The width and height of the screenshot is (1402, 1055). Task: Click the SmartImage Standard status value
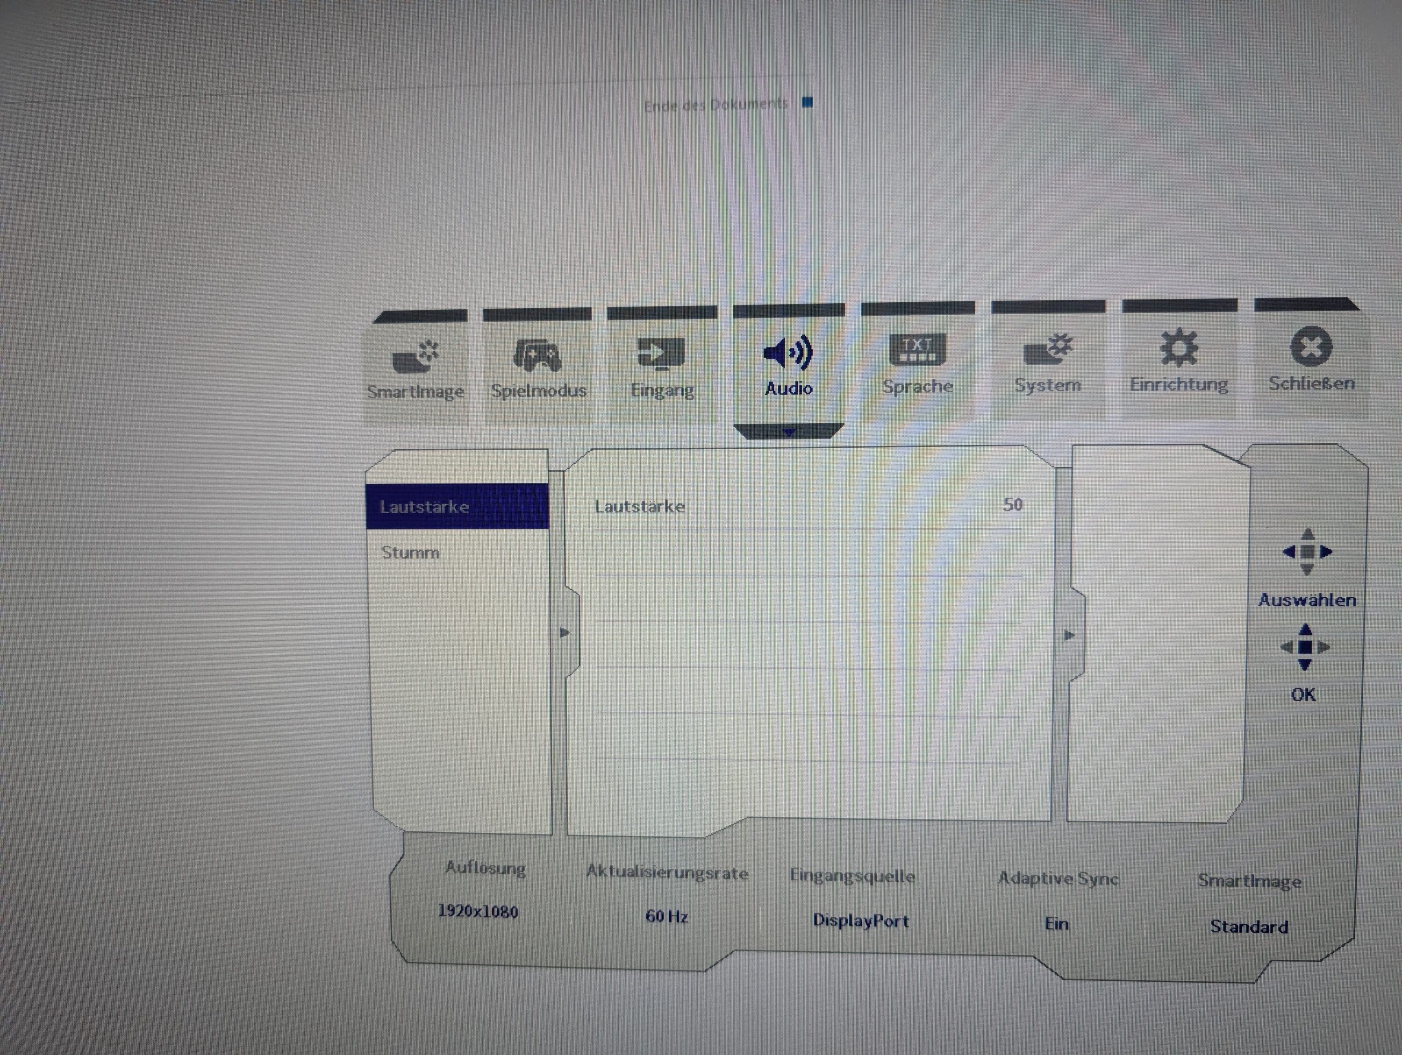click(x=1249, y=927)
